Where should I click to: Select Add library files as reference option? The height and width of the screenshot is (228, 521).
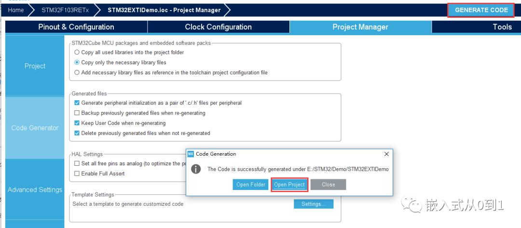click(77, 72)
